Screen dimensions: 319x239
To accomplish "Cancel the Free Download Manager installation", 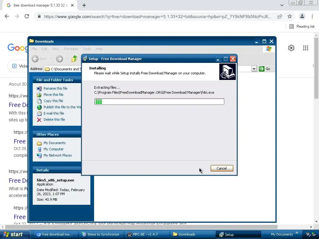I will coord(222,168).
